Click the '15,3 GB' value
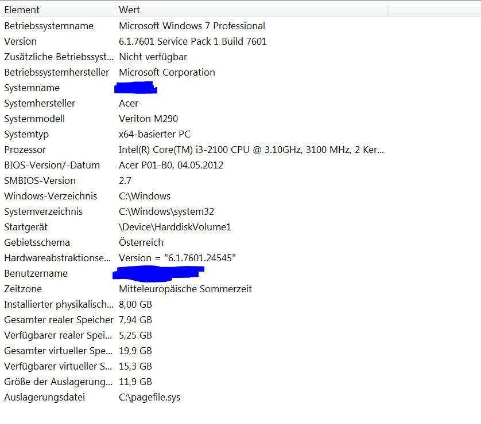This screenshot has width=481, height=424. click(x=135, y=367)
